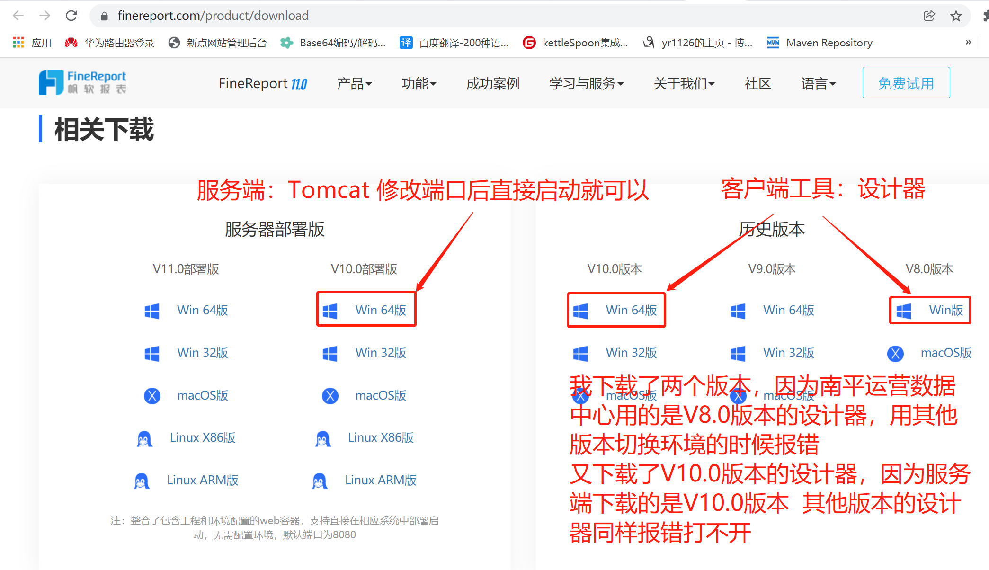The height and width of the screenshot is (570, 989).
Task: Click macOS icon under V10.0部署版
Action: click(330, 396)
